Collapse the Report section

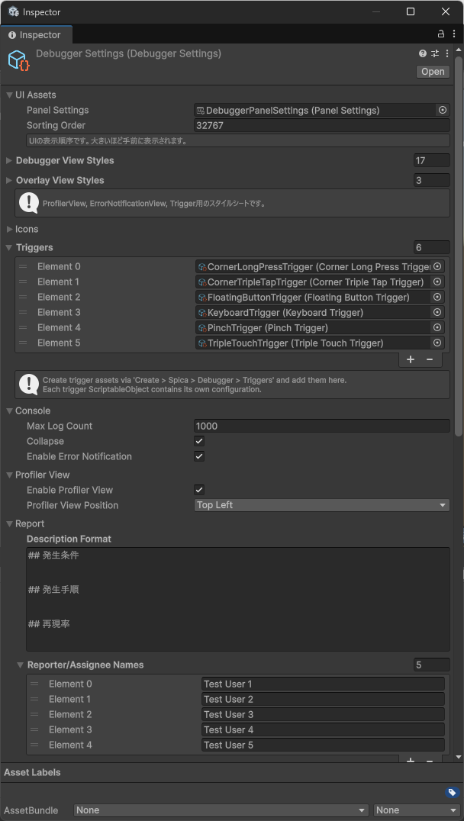click(9, 523)
